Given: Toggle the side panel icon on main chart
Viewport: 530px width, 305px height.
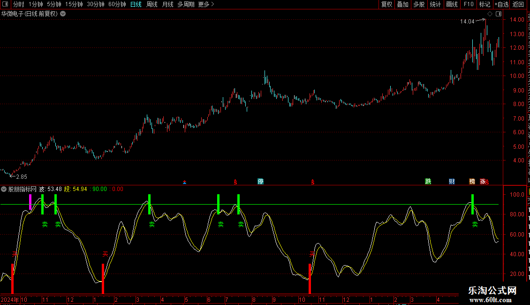Looking at the screenshot, I should 499,14.
